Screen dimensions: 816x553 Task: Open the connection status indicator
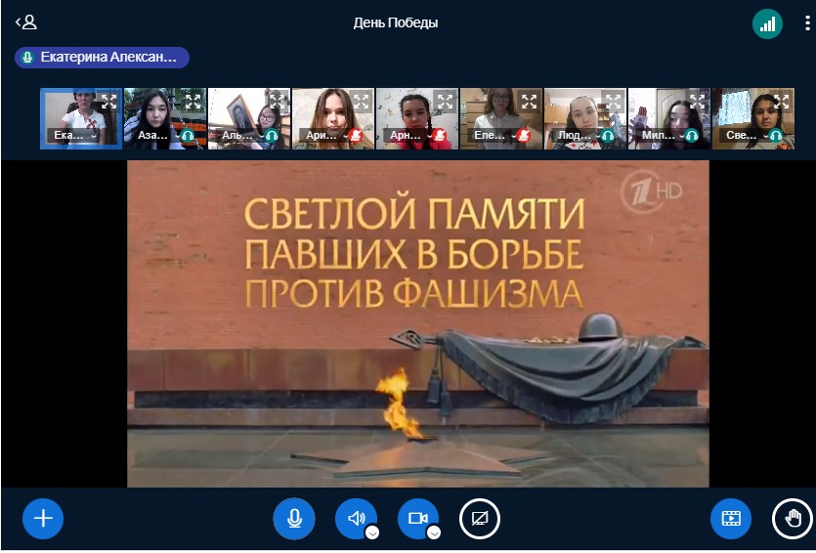[767, 23]
